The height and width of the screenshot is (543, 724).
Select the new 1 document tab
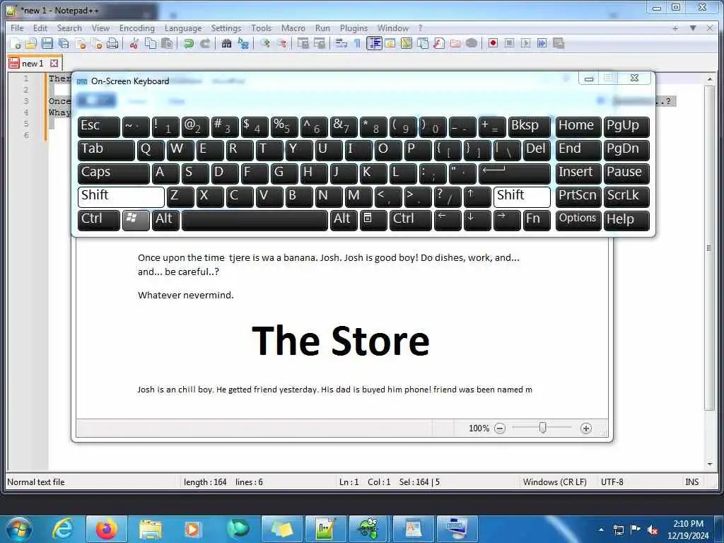(x=33, y=63)
